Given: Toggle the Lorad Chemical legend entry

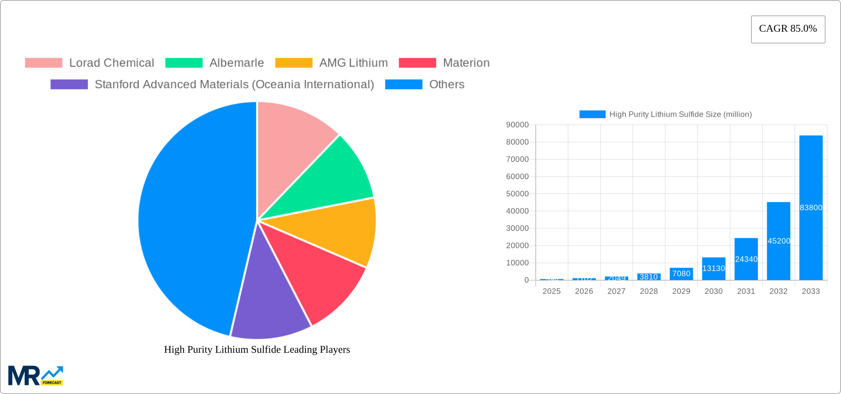Looking at the screenshot, I should (112, 63).
